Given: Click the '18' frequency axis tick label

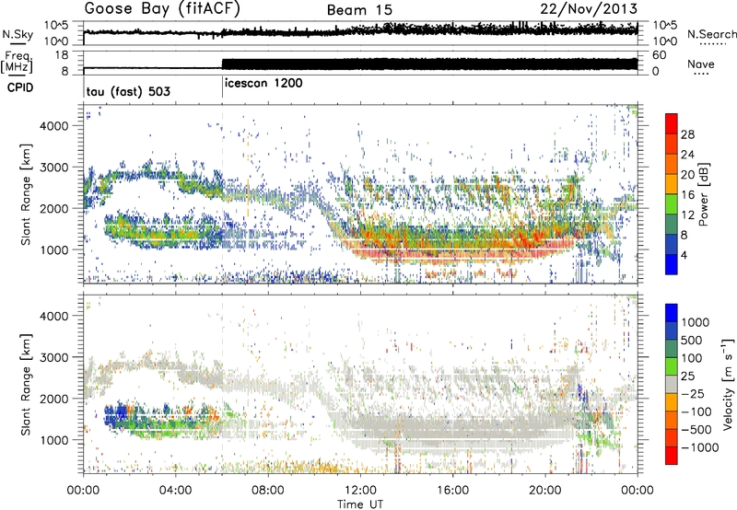Looking at the screenshot, I should point(62,55).
